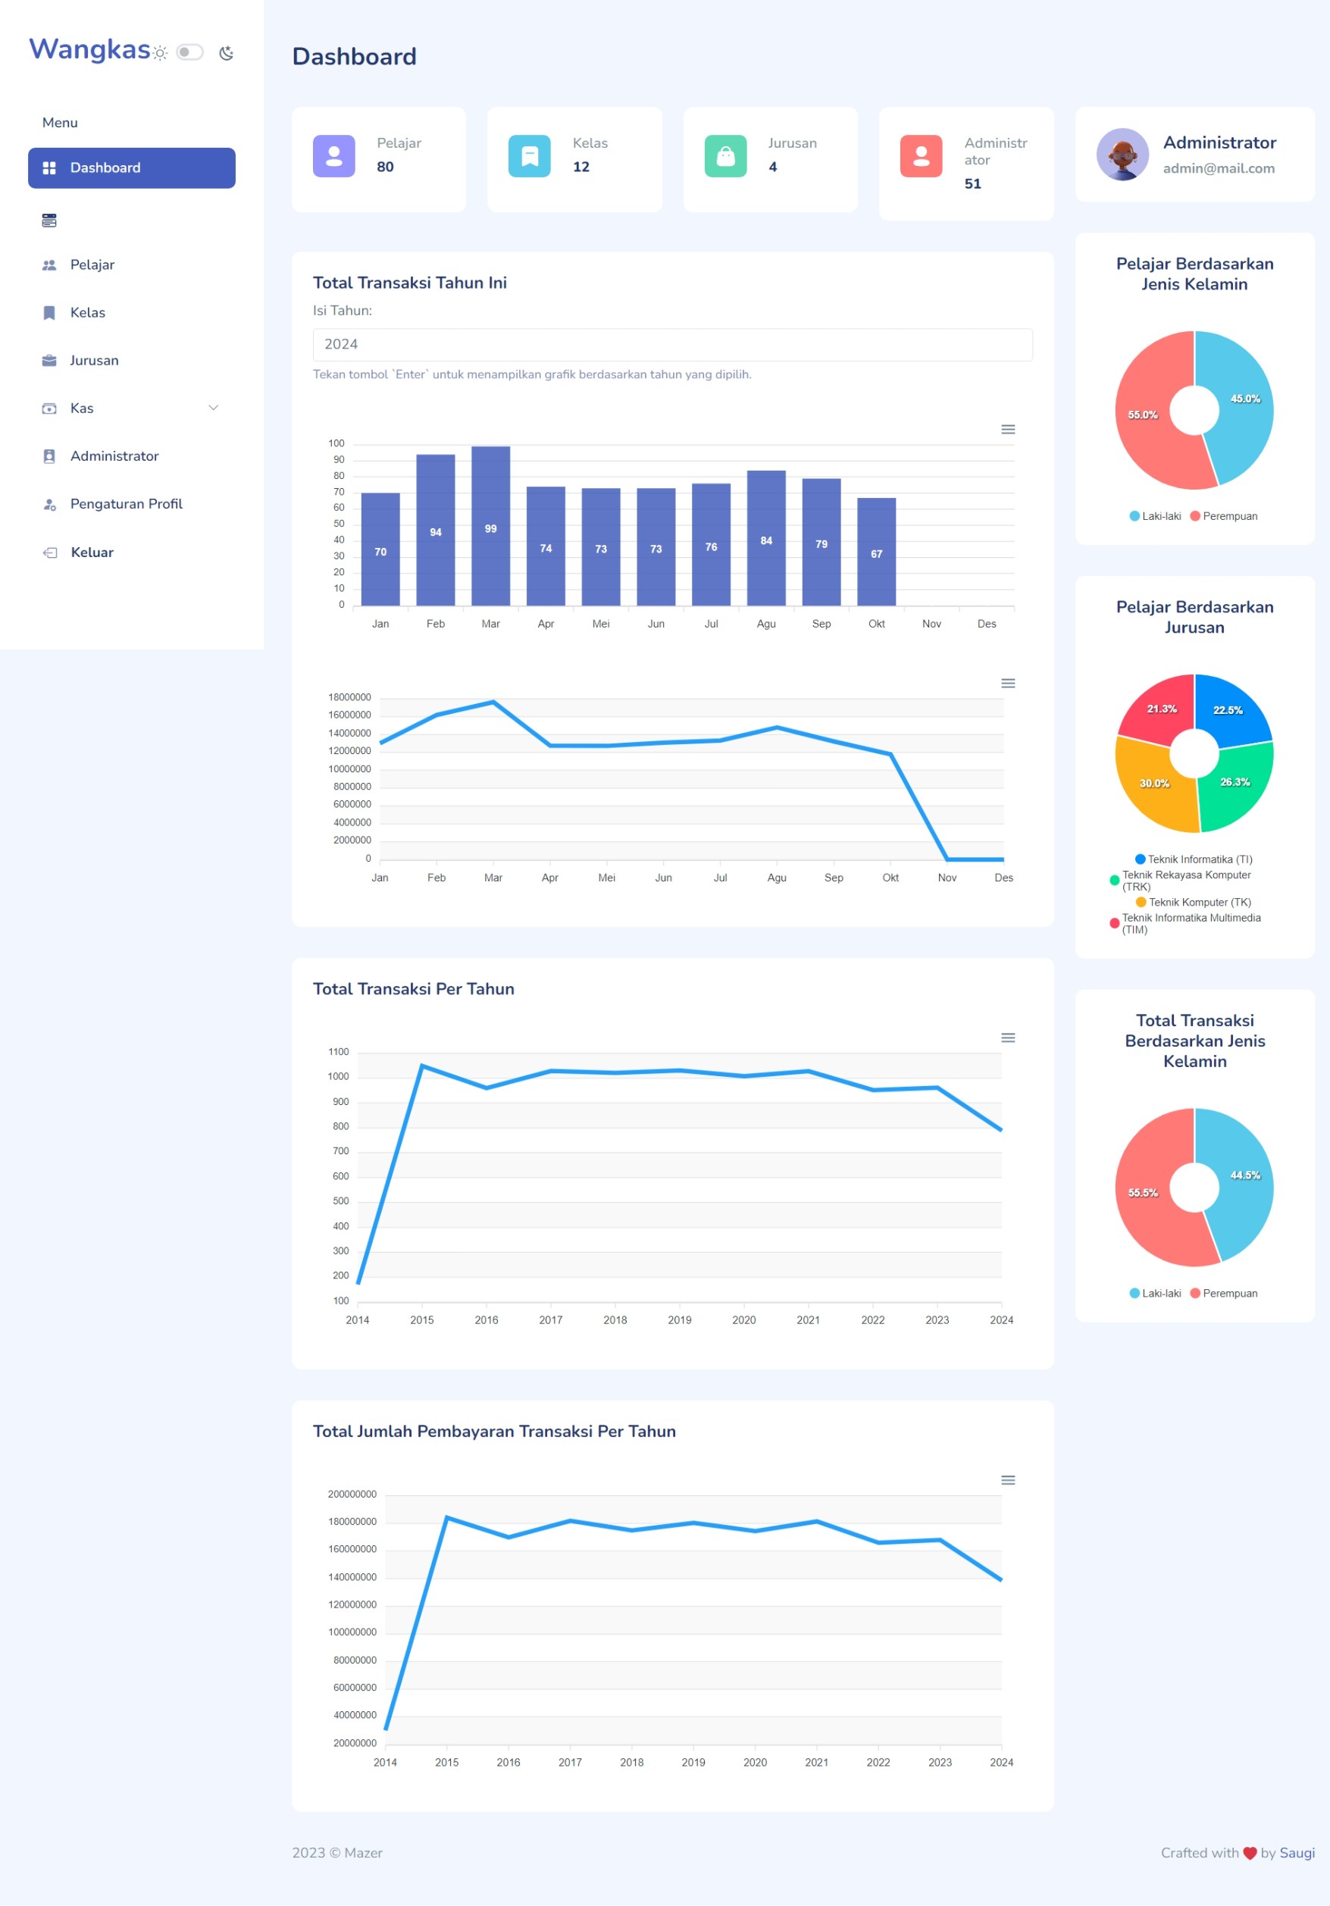1330x1906 pixels.
Task: Open the monthly bar chart hamburger menu
Action: [1008, 429]
